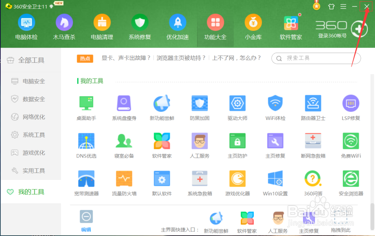The height and width of the screenshot is (236, 375).
Task: Open hot topic 显卡、声卡出故障？
Action: 126,58
